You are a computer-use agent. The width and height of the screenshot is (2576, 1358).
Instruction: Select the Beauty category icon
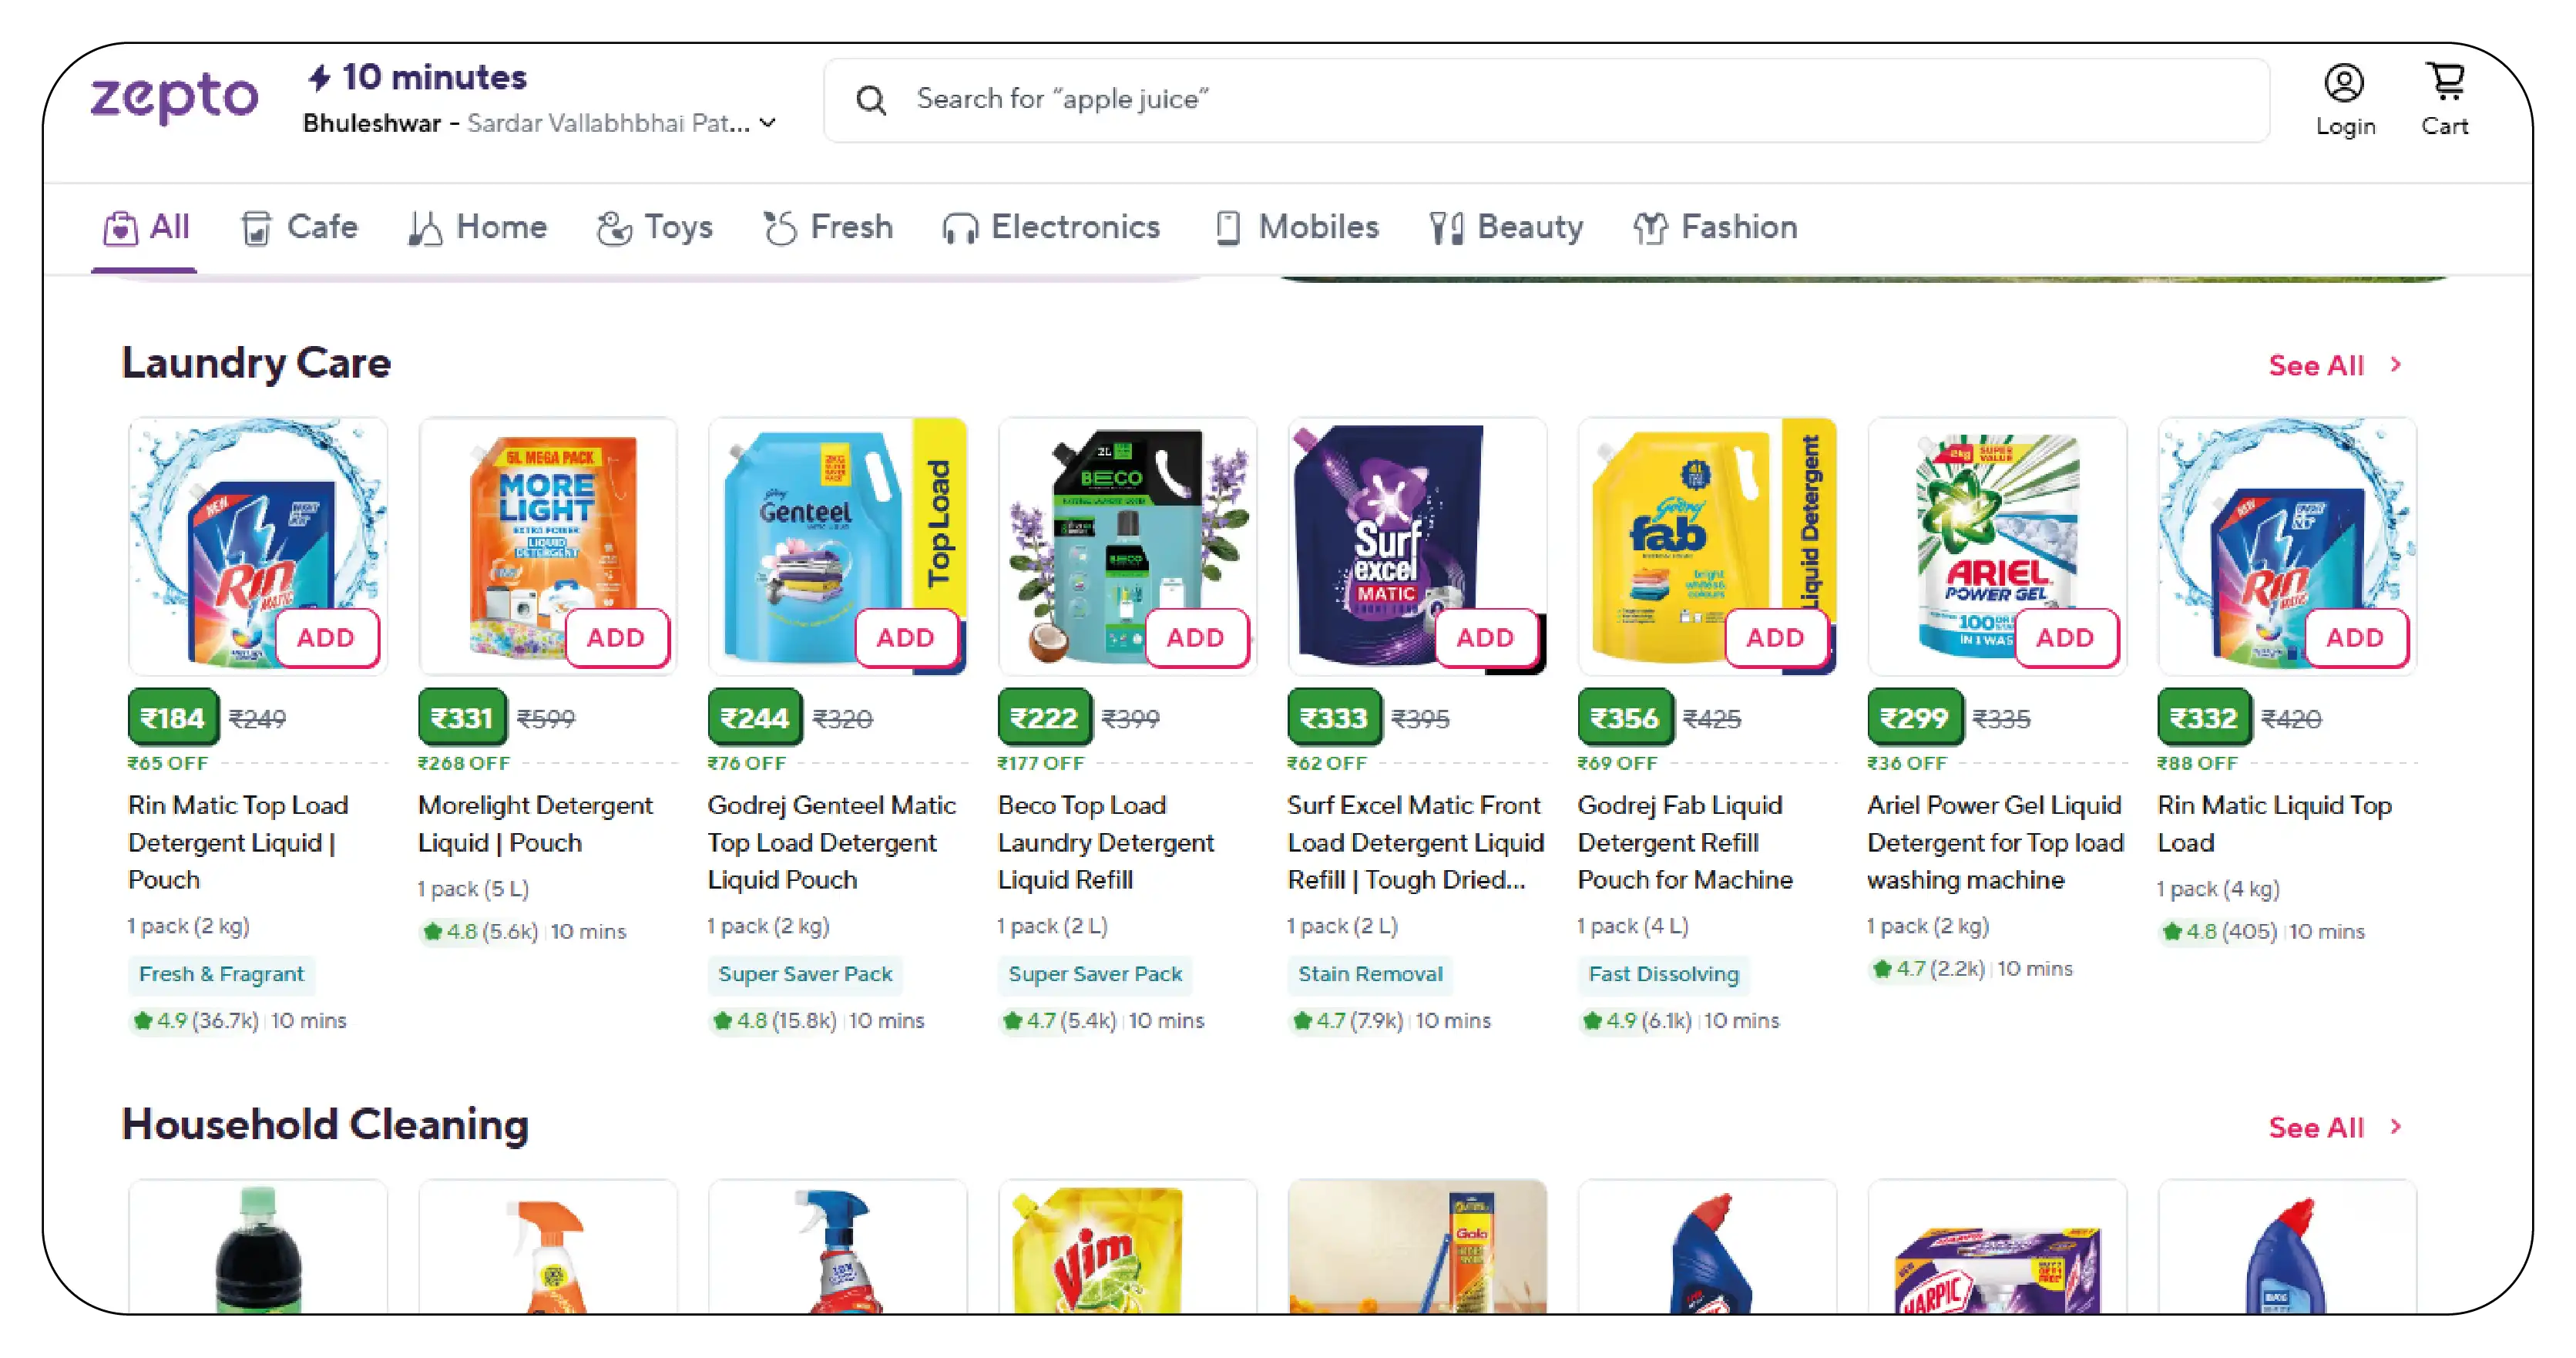coord(1446,229)
